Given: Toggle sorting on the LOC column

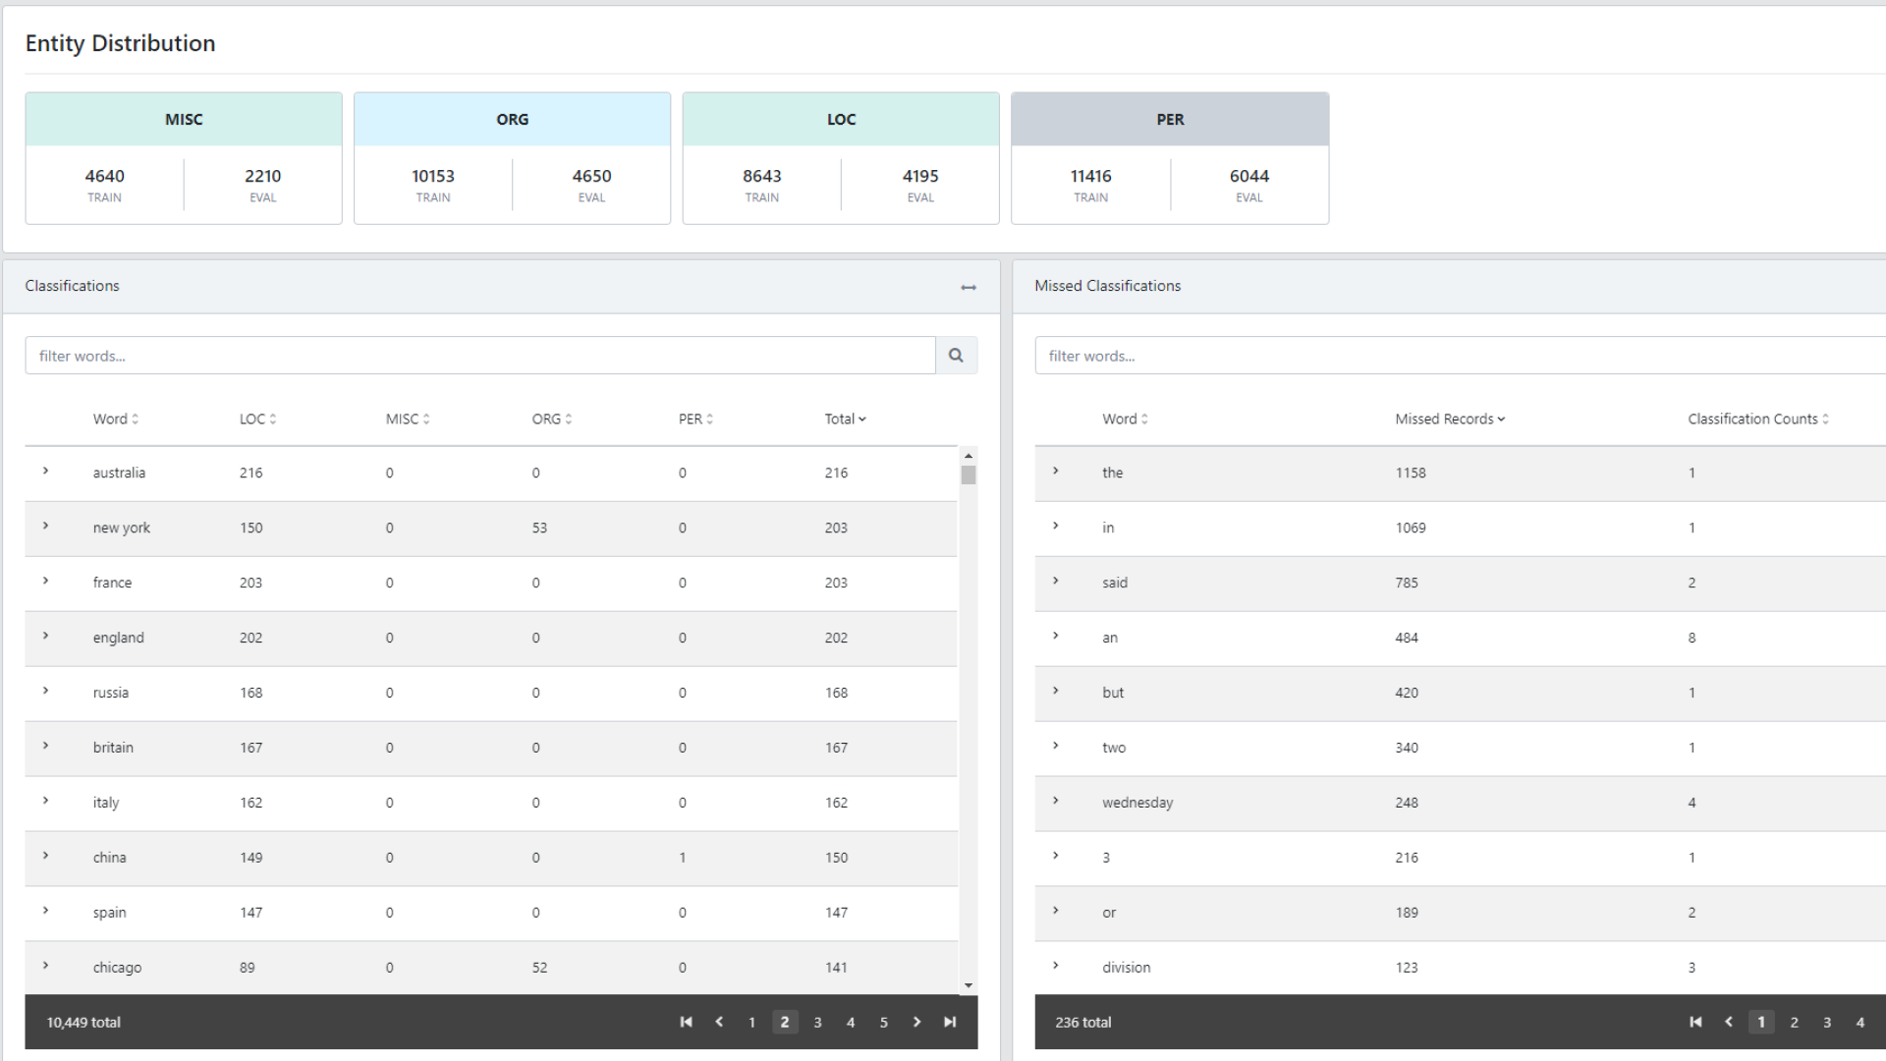Looking at the screenshot, I should point(275,419).
